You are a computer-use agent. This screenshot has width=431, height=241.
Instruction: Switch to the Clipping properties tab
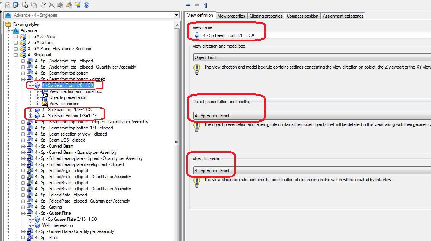(x=266, y=16)
